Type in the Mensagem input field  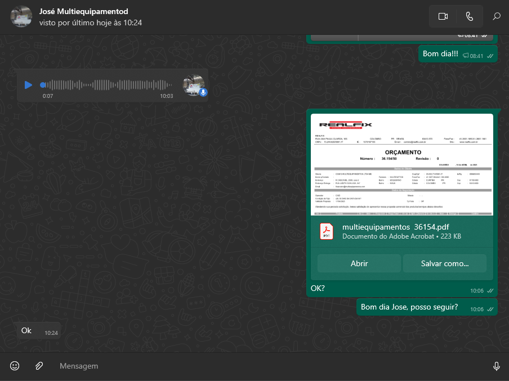(265, 366)
